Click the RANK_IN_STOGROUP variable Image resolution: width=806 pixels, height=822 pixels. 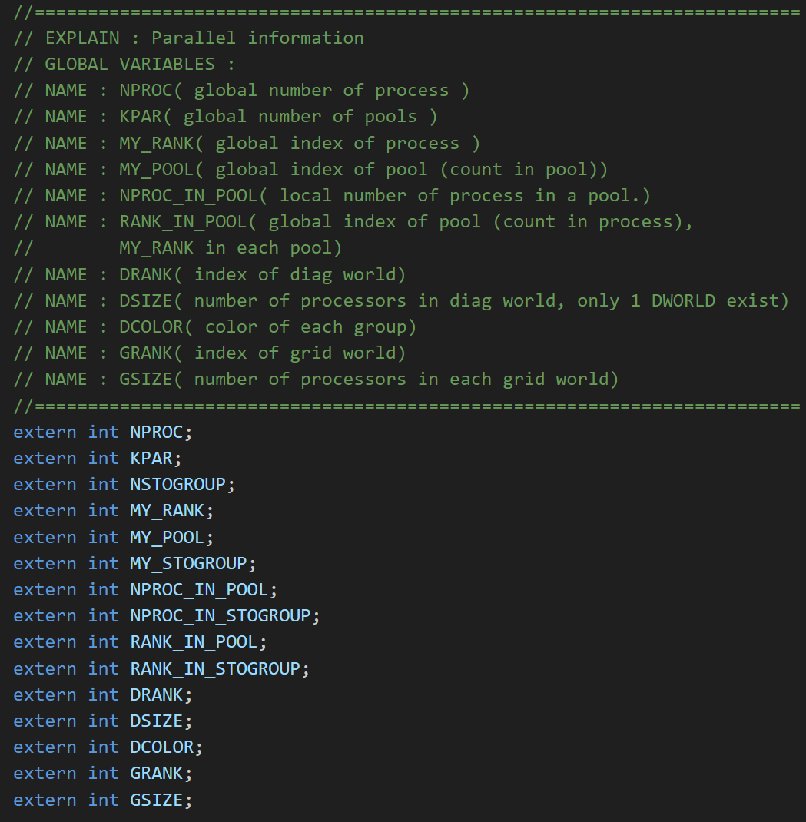[214, 668]
